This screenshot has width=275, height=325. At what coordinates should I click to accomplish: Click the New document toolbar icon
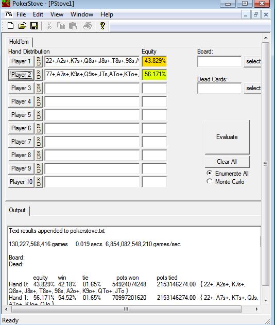tap(11, 26)
